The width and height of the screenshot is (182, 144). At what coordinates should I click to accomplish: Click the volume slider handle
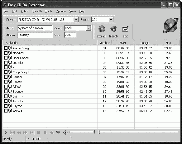click(94, 132)
